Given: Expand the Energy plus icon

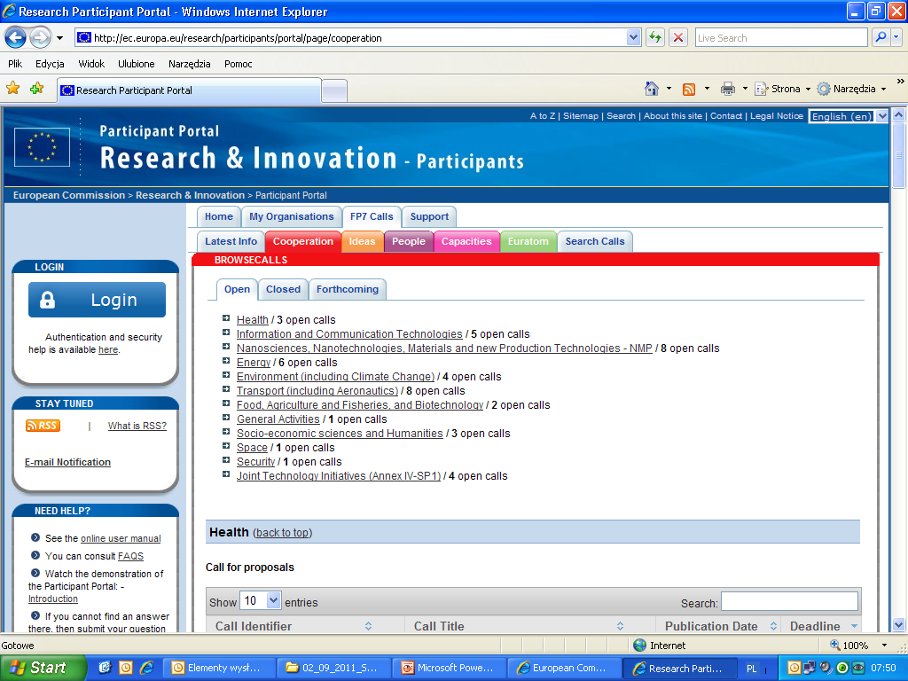Looking at the screenshot, I should (x=226, y=361).
